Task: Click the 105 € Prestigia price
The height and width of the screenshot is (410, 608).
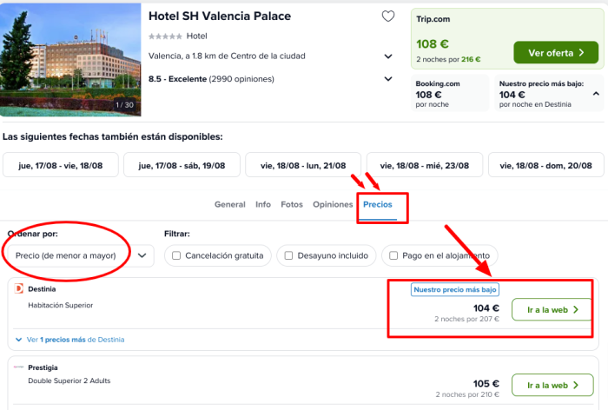Action: click(486, 384)
